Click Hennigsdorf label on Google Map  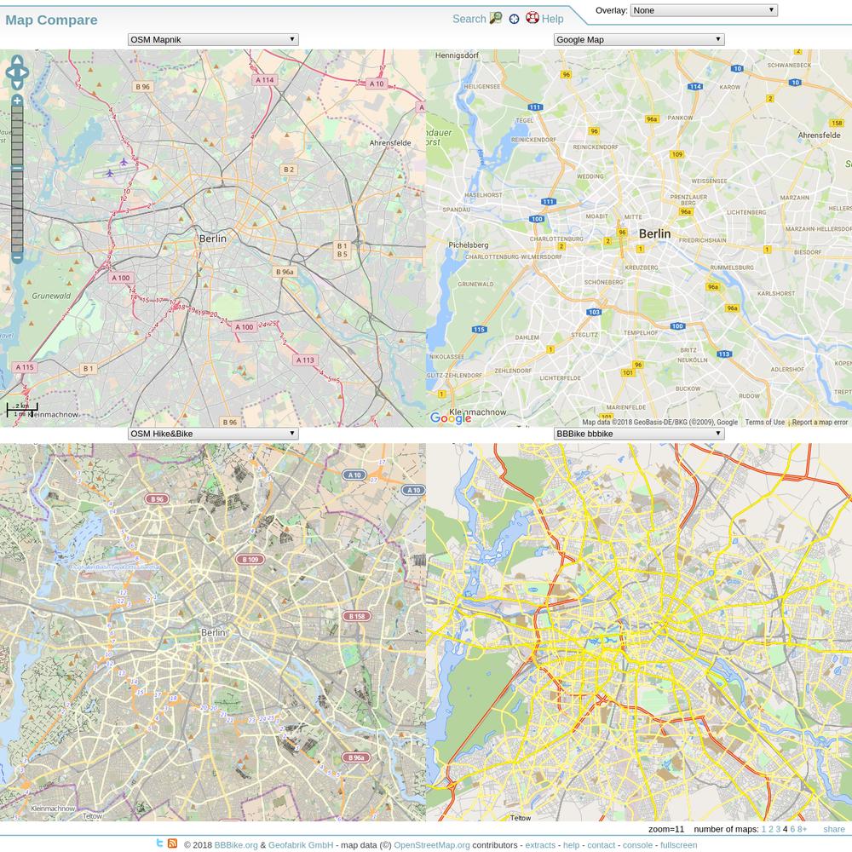tap(457, 55)
